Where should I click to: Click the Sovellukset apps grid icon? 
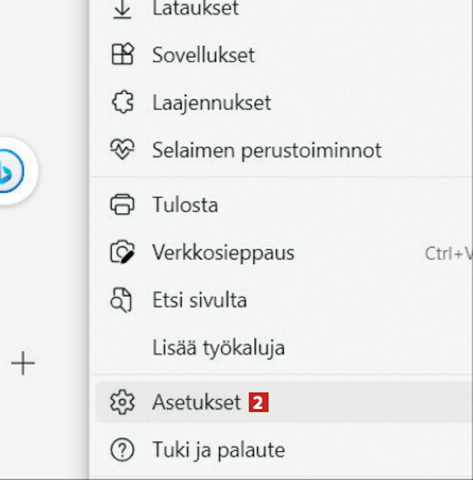(123, 54)
